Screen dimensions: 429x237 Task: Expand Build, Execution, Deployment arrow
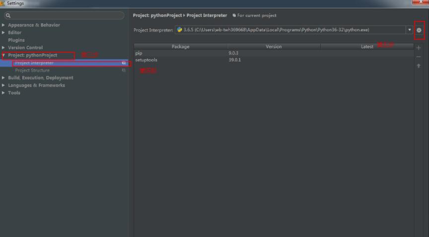[x=3, y=78]
